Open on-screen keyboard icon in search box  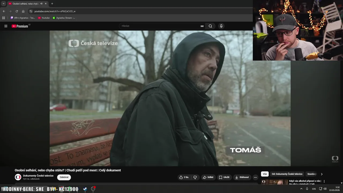tap(202, 26)
